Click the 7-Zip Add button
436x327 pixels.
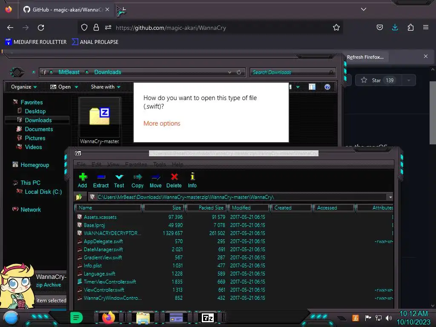[x=82, y=181]
